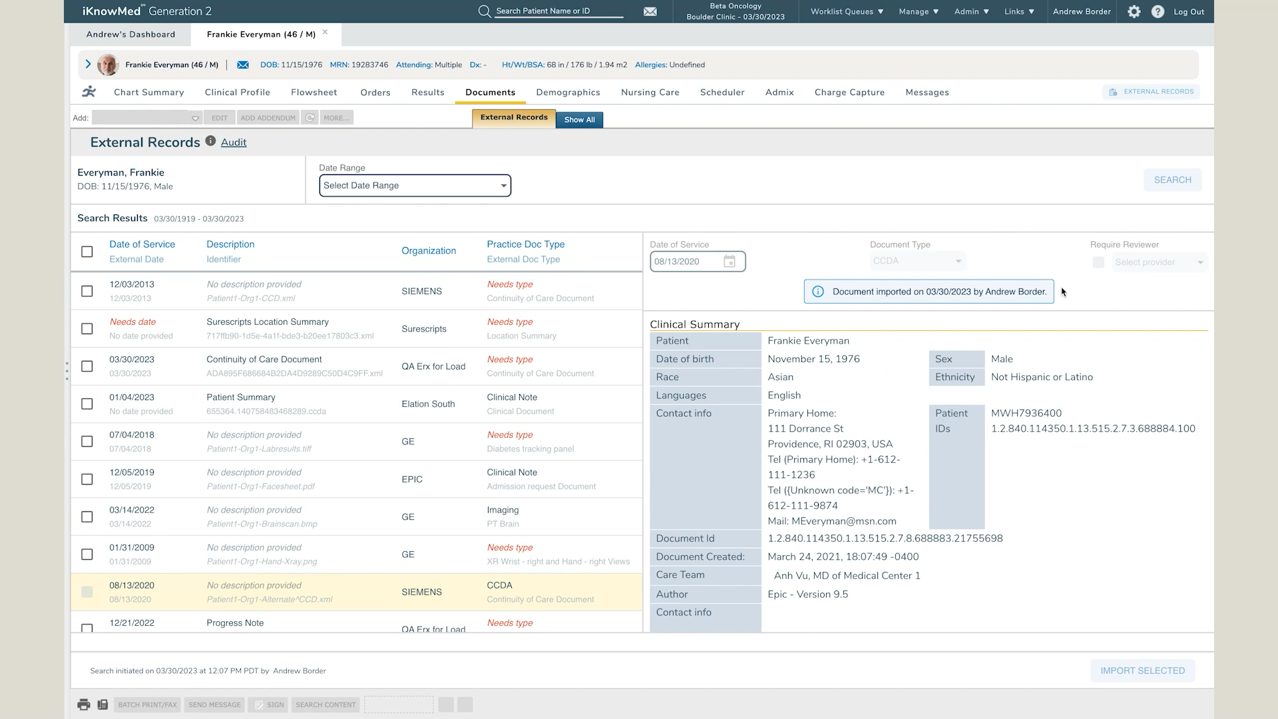Open the Nursing Care tab
This screenshot has height=719, width=1278.
coord(650,93)
